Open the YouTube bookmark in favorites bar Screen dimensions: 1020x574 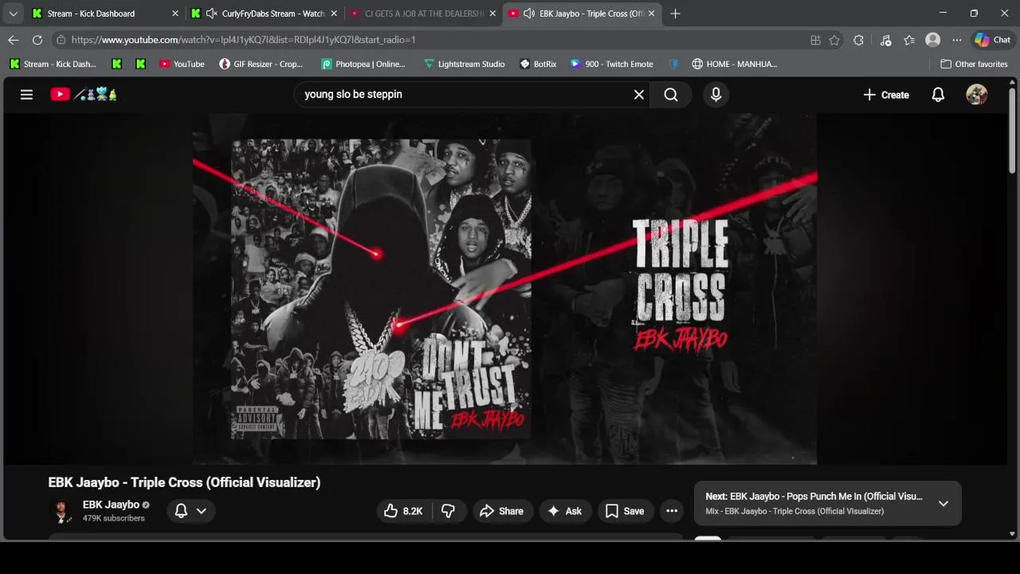point(182,64)
